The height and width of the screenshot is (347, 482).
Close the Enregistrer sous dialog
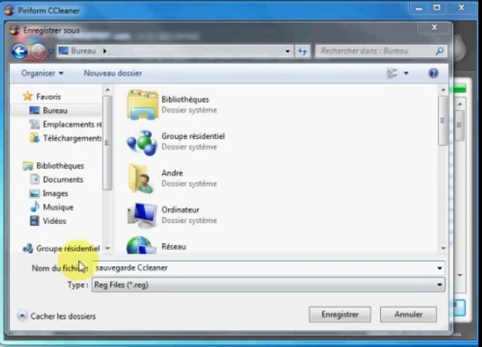click(434, 27)
